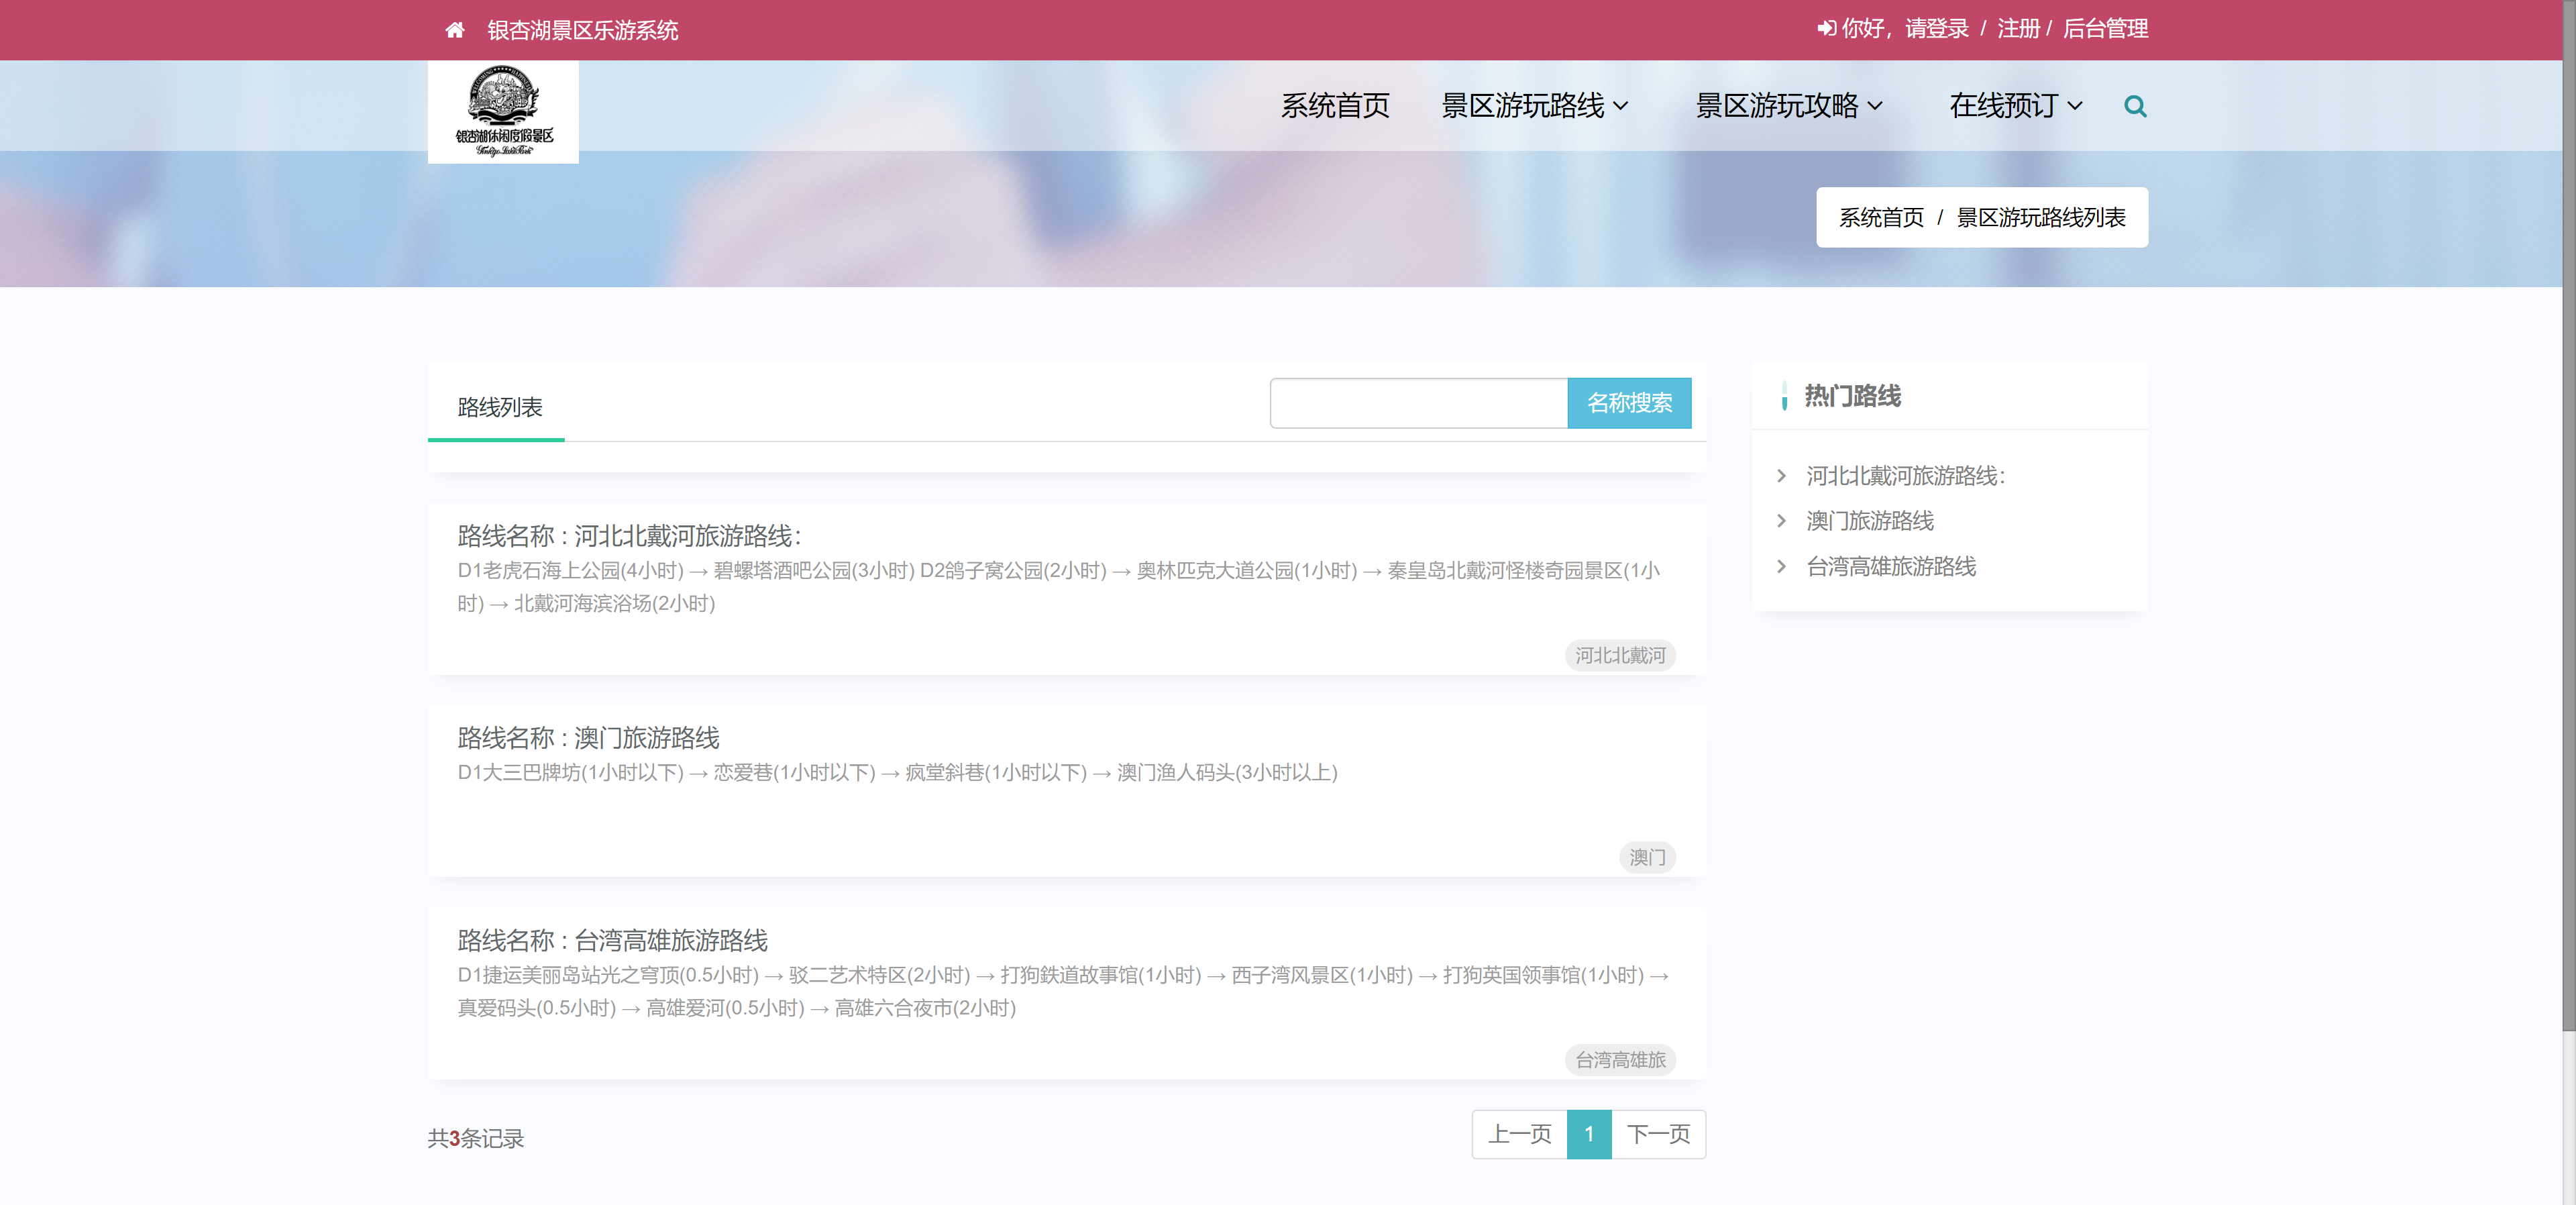Click the chevron before 澳门旅游路线 in hot routes
2576x1205 pixels.
pyautogui.click(x=1782, y=521)
